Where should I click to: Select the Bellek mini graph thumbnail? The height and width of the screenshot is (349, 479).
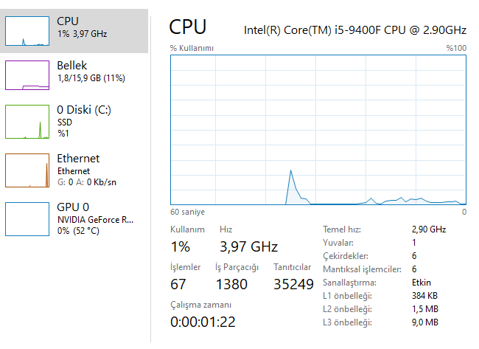(x=28, y=75)
